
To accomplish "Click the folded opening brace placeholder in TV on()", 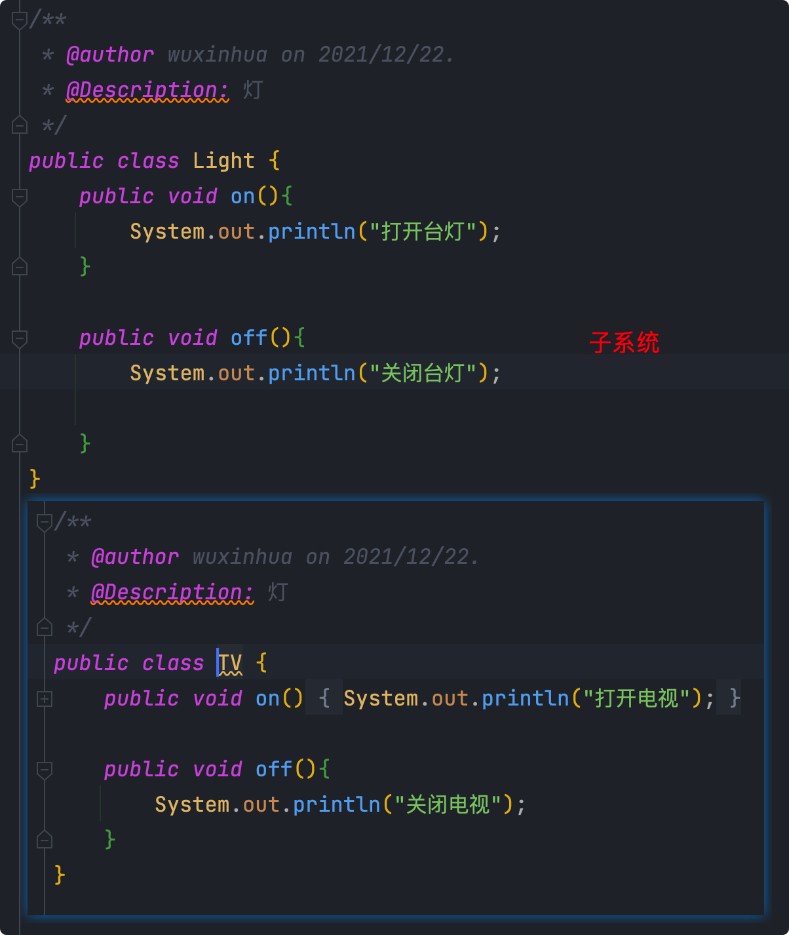I will pyautogui.click(x=324, y=698).
